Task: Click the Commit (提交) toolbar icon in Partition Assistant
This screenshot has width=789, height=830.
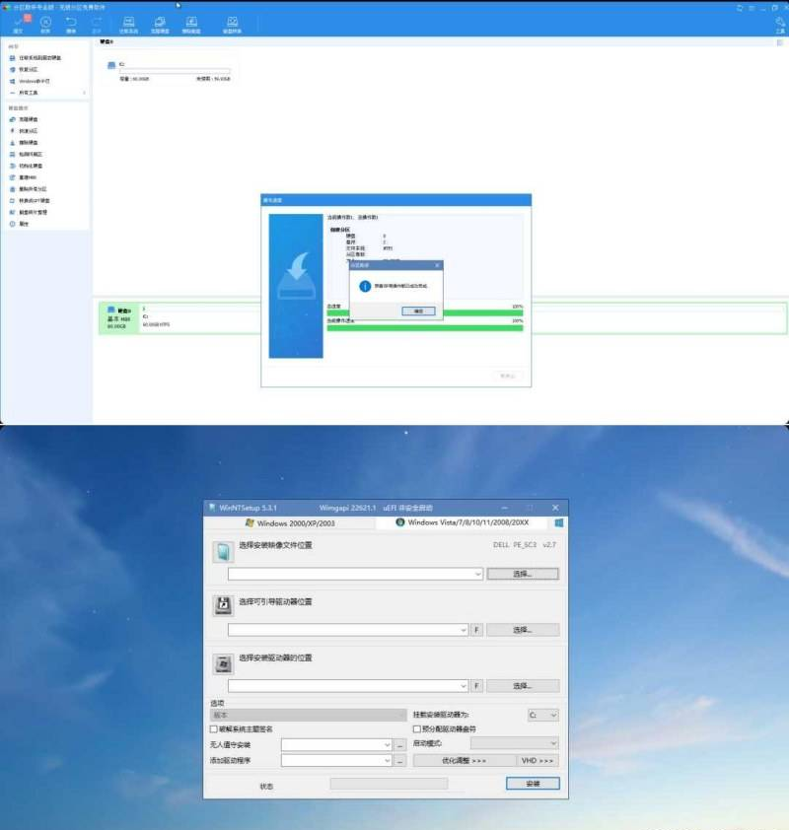Action: point(19,25)
